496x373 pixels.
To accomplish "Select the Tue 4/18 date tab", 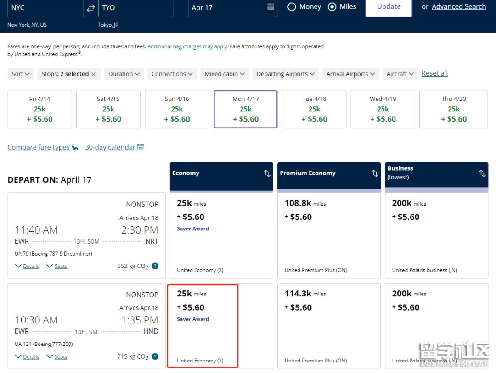I will pos(314,109).
